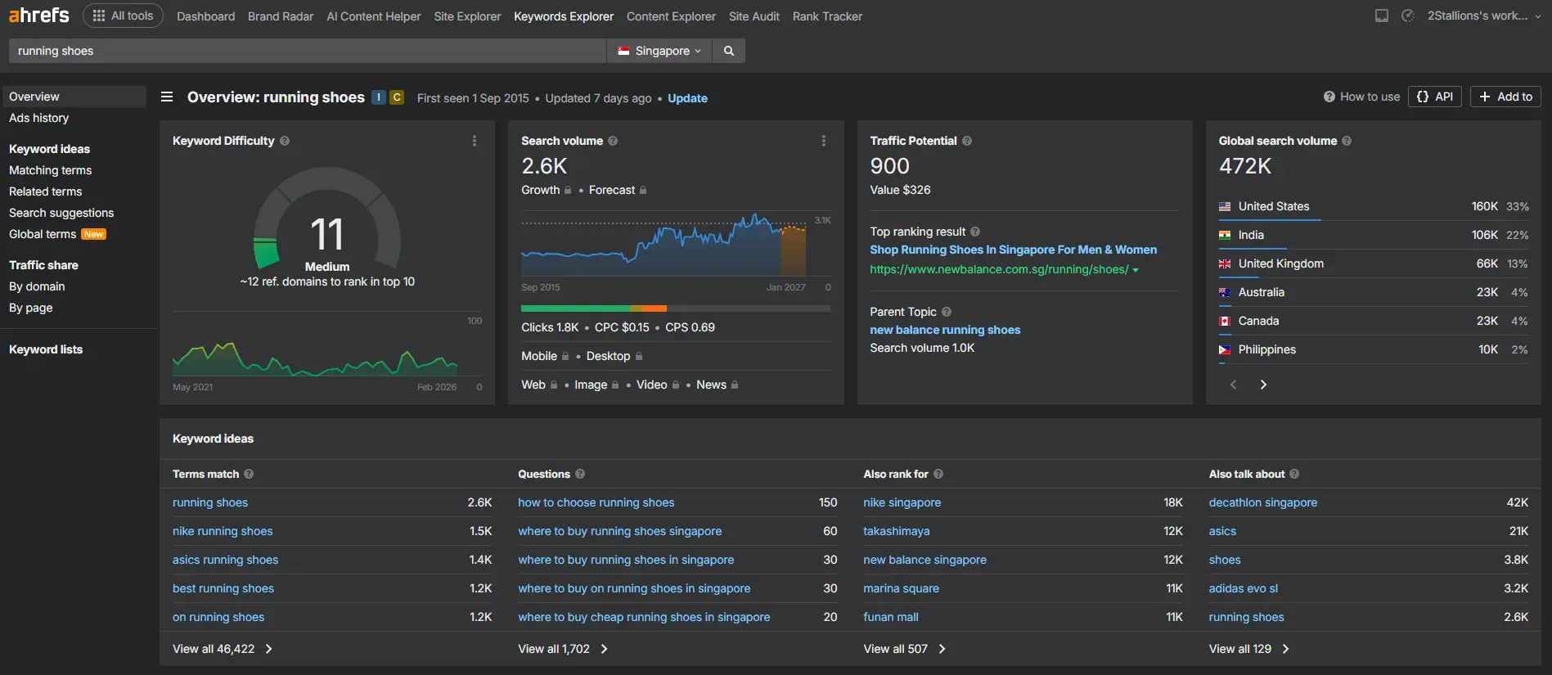
Task: Go to Site Explorer tab
Action: tap(467, 16)
